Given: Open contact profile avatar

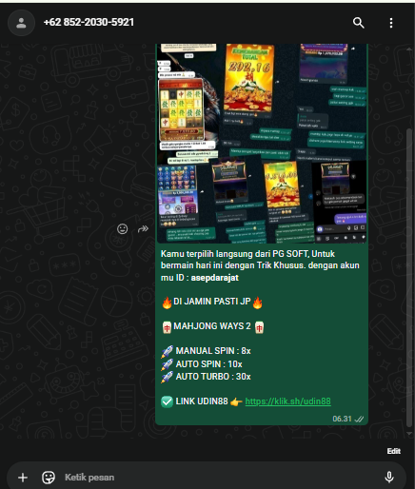Looking at the screenshot, I should click(x=21, y=23).
